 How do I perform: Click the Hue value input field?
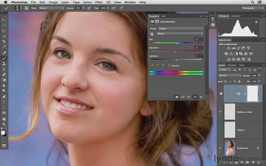point(199,40)
